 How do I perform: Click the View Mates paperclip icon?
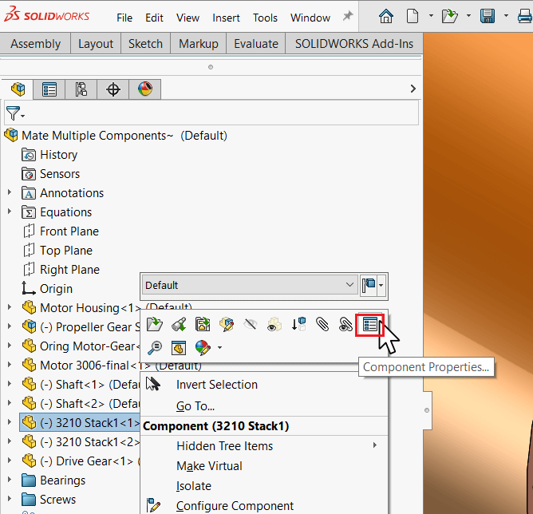coord(322,324)
